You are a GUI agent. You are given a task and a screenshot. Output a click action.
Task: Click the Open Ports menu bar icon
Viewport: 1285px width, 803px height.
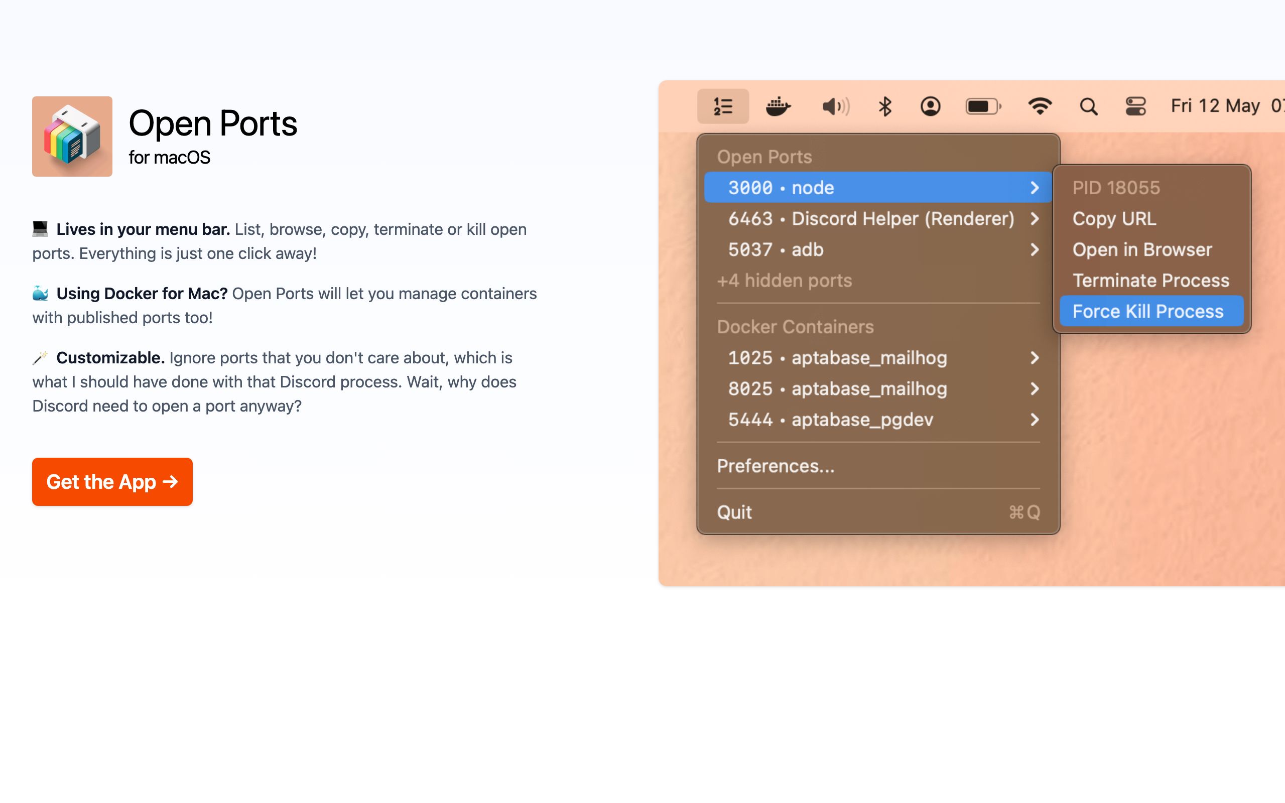[723, 106]
